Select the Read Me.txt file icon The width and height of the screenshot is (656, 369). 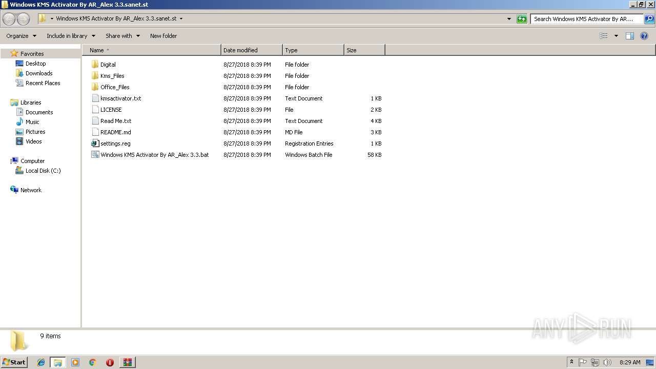[x=95, y=121]
